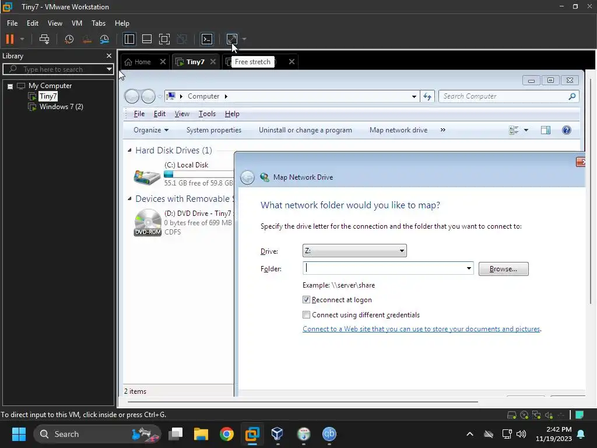Click the Type here to search library box

coord(58,69)
